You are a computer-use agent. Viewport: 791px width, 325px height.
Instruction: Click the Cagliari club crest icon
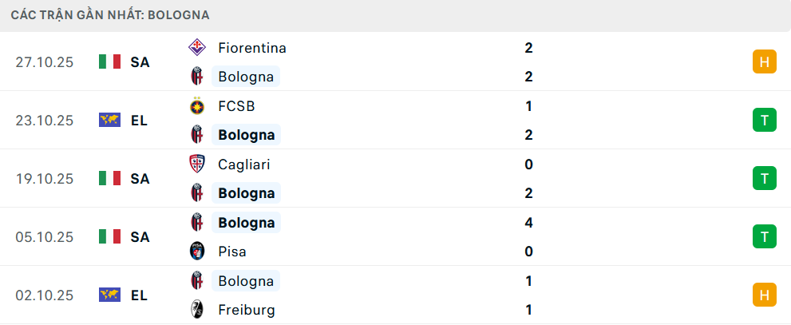click(196, 164)
